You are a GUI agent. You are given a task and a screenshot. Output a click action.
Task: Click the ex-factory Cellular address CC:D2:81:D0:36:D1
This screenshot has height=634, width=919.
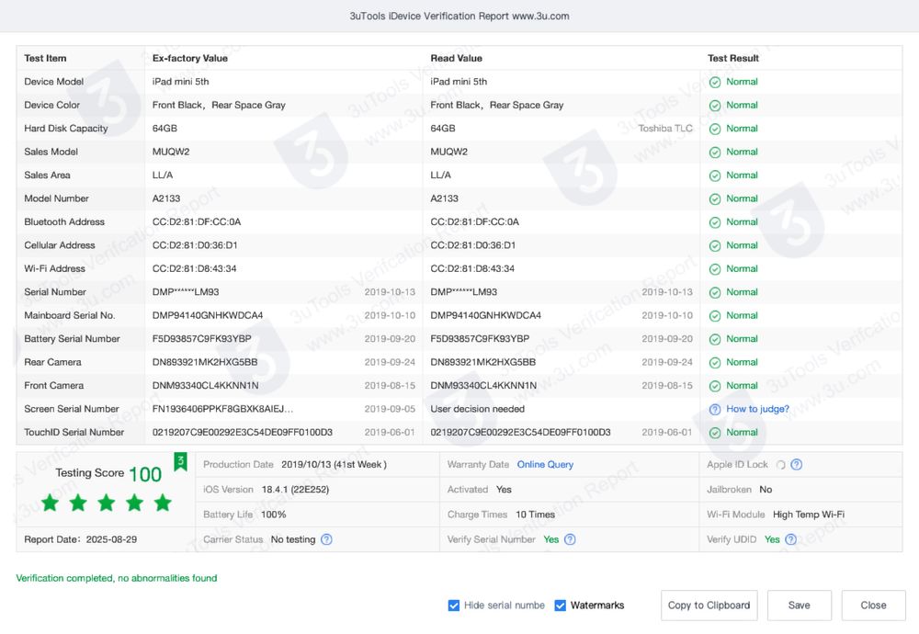click(x=195, y=245)
